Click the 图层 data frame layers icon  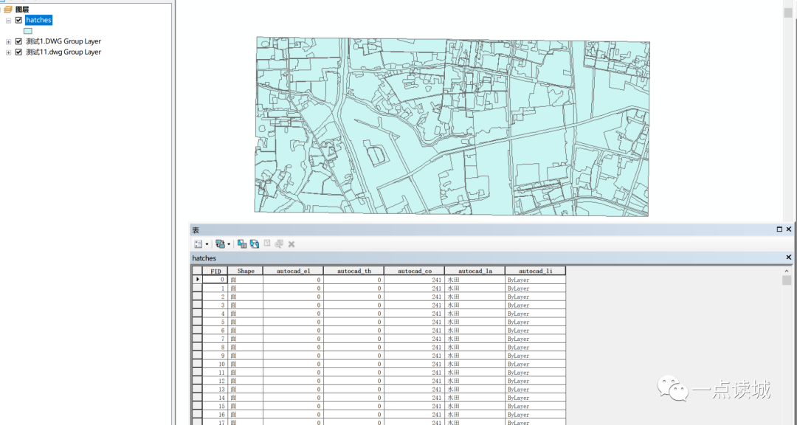(8, 9)
